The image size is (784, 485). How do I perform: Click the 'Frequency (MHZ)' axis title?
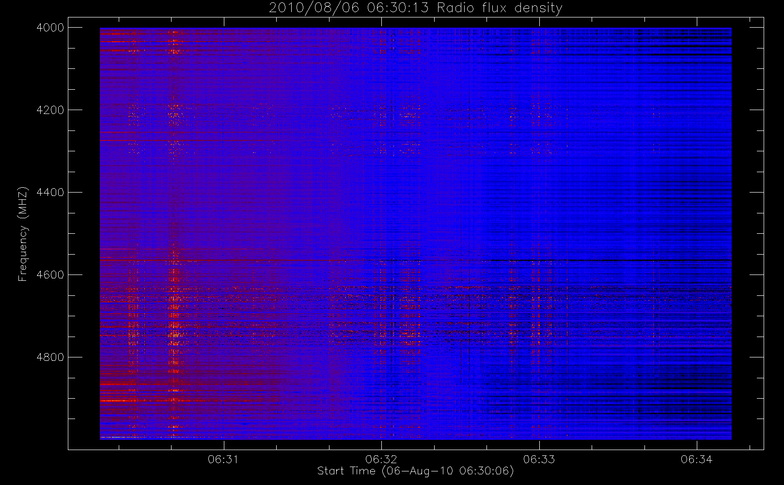[23, 234]
